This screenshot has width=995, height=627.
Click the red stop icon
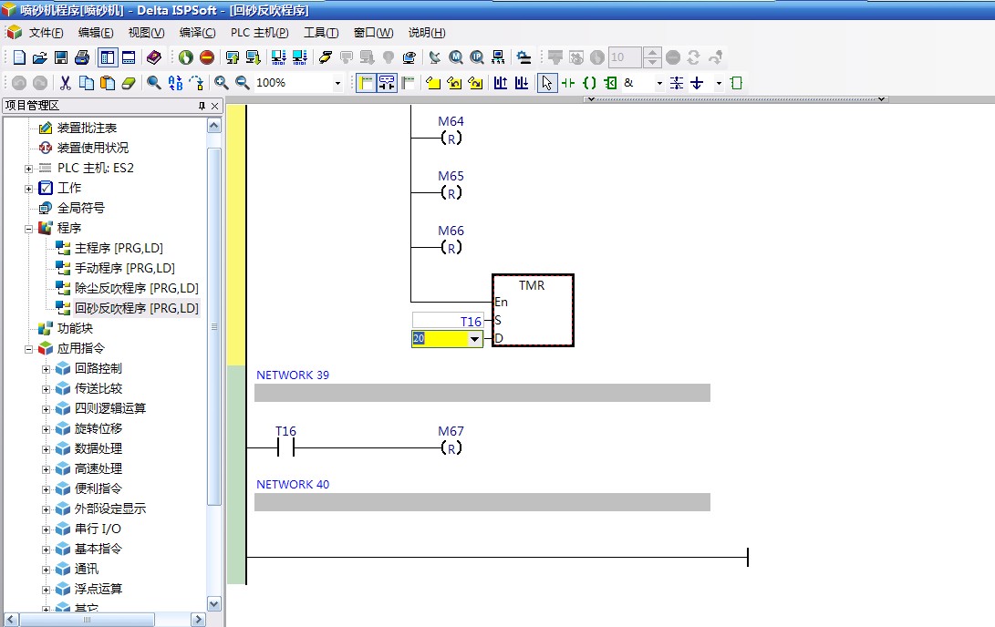[x=207, y=57]
